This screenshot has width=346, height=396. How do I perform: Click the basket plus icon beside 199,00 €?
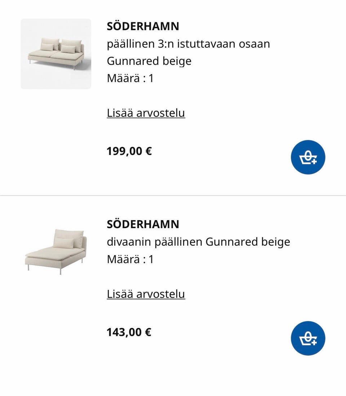308,157
